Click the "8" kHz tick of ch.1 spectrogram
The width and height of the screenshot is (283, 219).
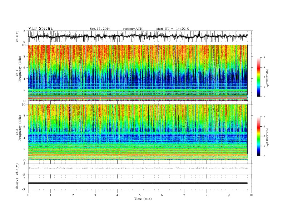(x=25, y=57)
